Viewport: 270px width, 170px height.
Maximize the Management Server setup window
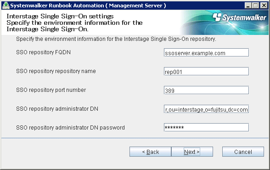(x=256, y=6)
